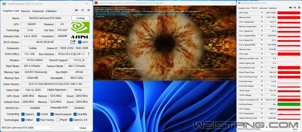Switch to Sensors tab in GPU-Z 2.62.0

point(26,11)
